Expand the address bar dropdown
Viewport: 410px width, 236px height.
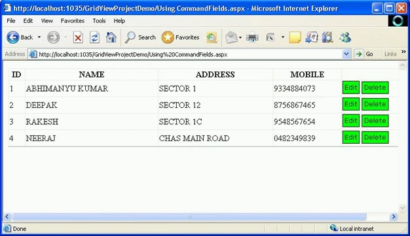click(346, 54)
